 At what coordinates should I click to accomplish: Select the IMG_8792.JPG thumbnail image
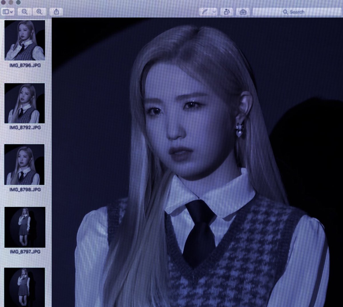(x=25, y=103)
